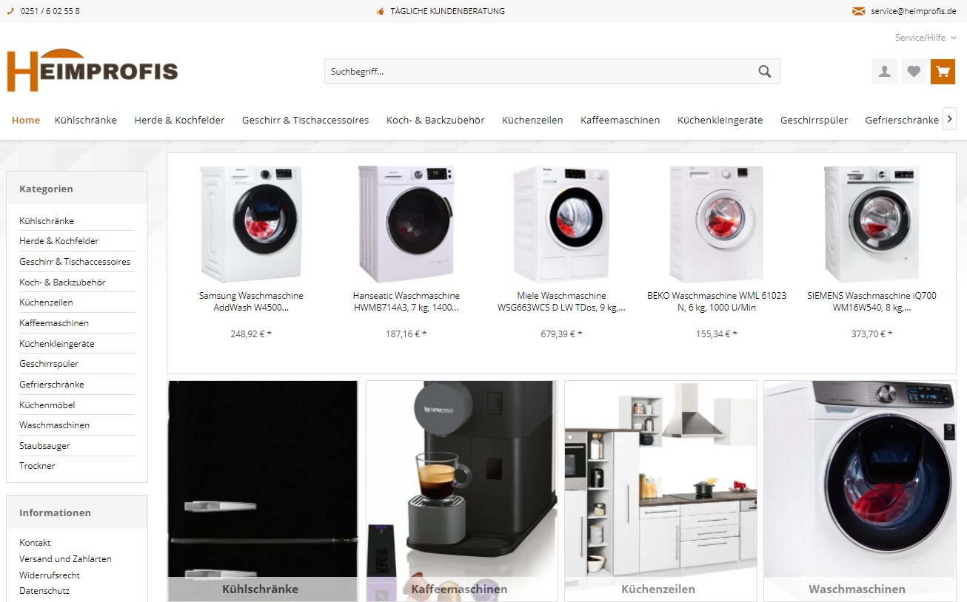Select Kühlschränke in the Kategorien sidebar
The image size is (967, 602).
[47, 221]
